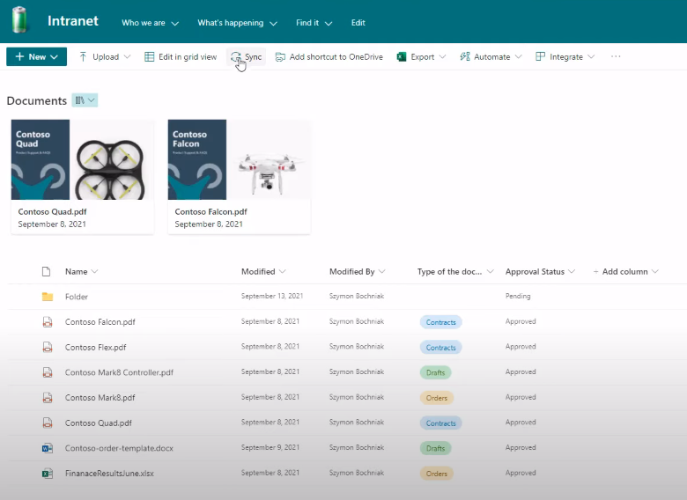Open the more commands ellipsis menu

pos(616,56)
